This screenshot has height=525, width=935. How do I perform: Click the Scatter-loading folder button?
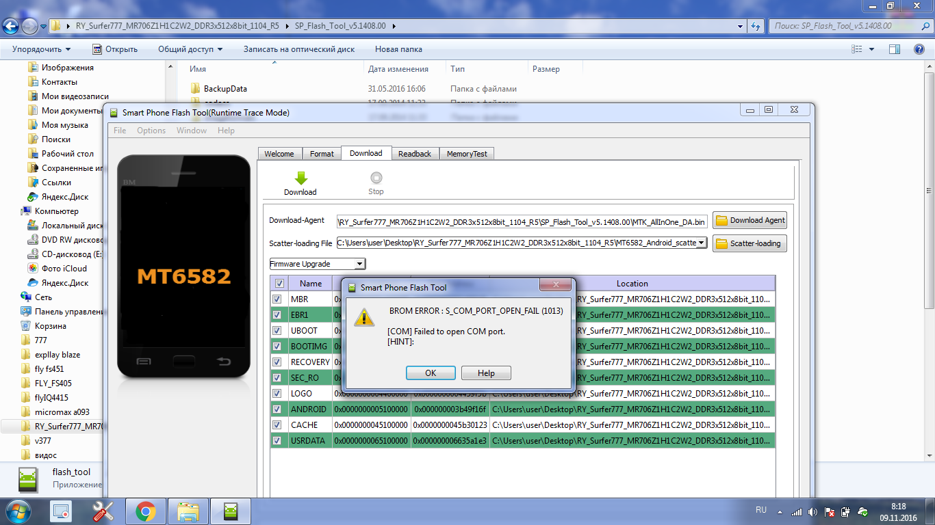click(750, 243)
